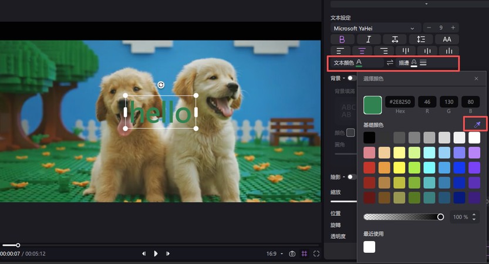
Task: Enter fullscreen preview mode
Action: pyautogui.click(x=316, y=253)
